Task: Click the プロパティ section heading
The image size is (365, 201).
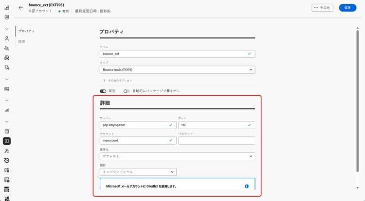Action: tap(111, 32)
